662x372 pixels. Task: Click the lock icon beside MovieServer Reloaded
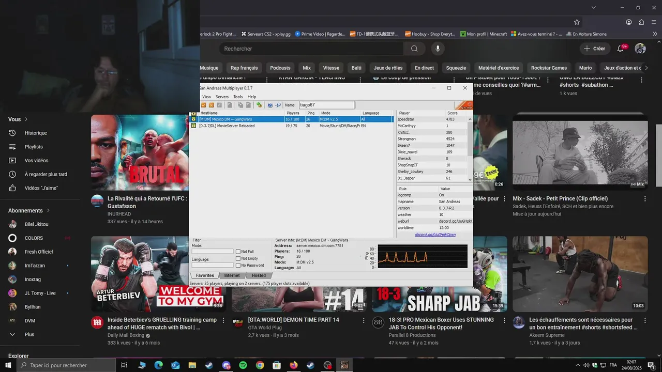193,126
